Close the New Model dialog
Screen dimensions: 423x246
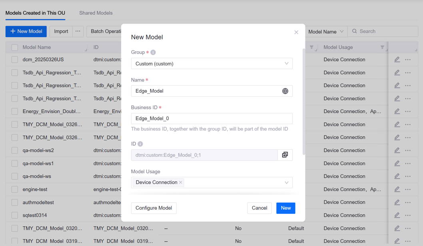(x=296, y=32)
